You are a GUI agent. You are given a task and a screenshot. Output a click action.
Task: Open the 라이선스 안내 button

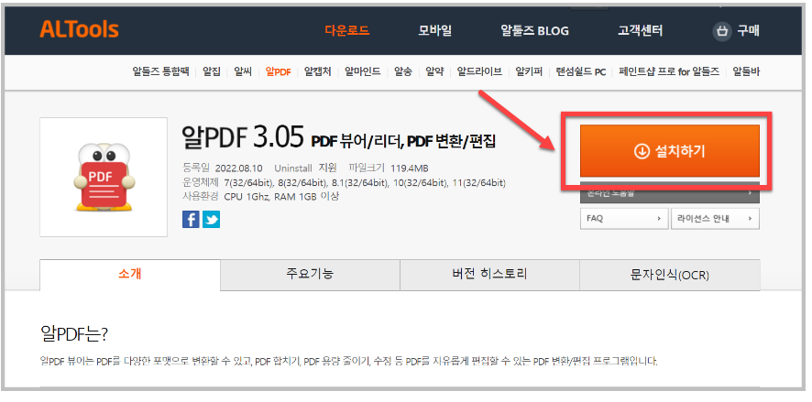[x=715, y=218]
